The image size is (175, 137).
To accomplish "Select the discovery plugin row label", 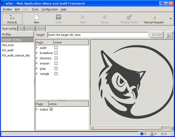I will (46, 58).
